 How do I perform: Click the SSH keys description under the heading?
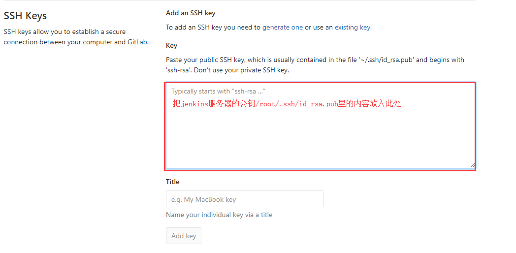[76, 37]
